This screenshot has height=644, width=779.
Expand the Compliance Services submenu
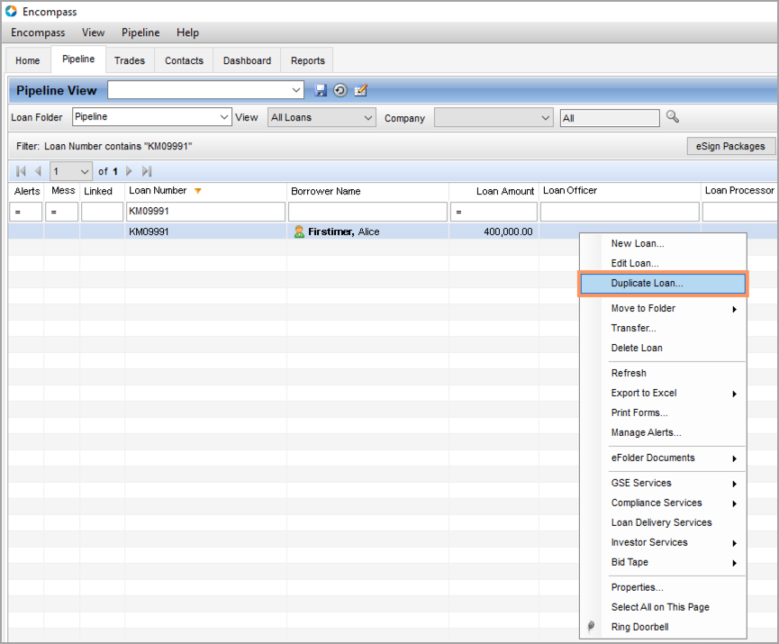coord(734,503)
